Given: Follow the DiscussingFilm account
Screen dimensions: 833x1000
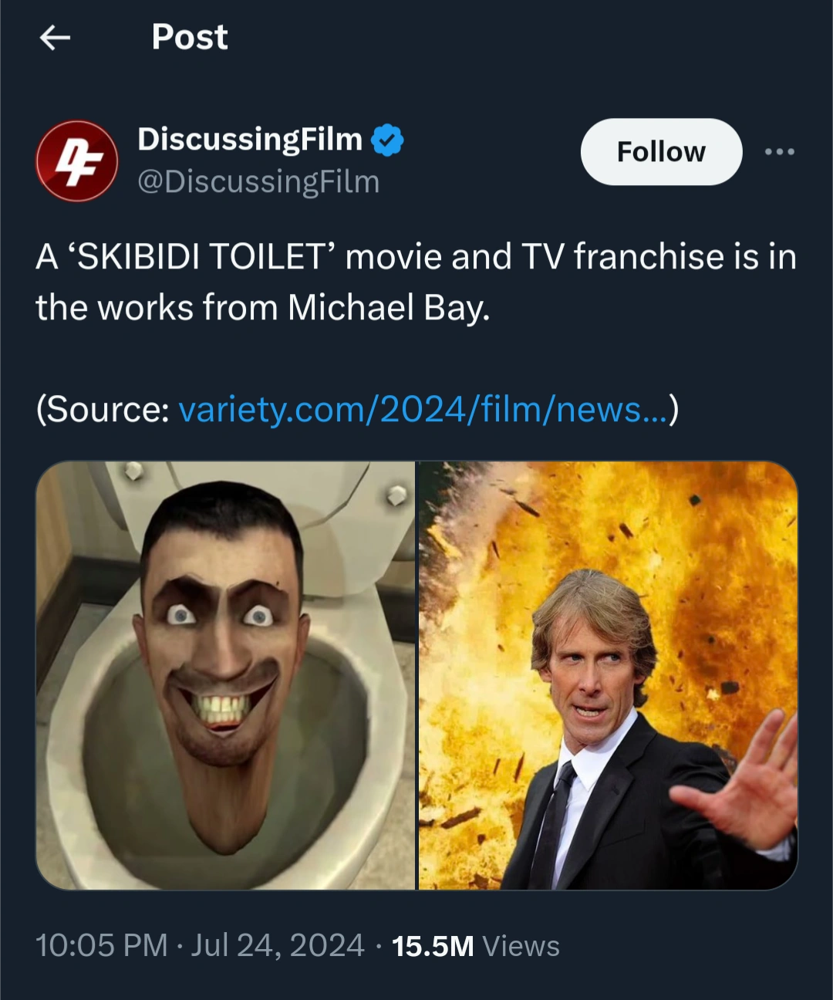Looking at the screenshot, I should (x=661, y=152).
